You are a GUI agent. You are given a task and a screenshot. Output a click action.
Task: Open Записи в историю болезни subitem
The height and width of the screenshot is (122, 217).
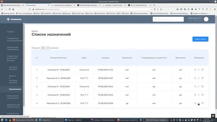click(x=13, y=79)
